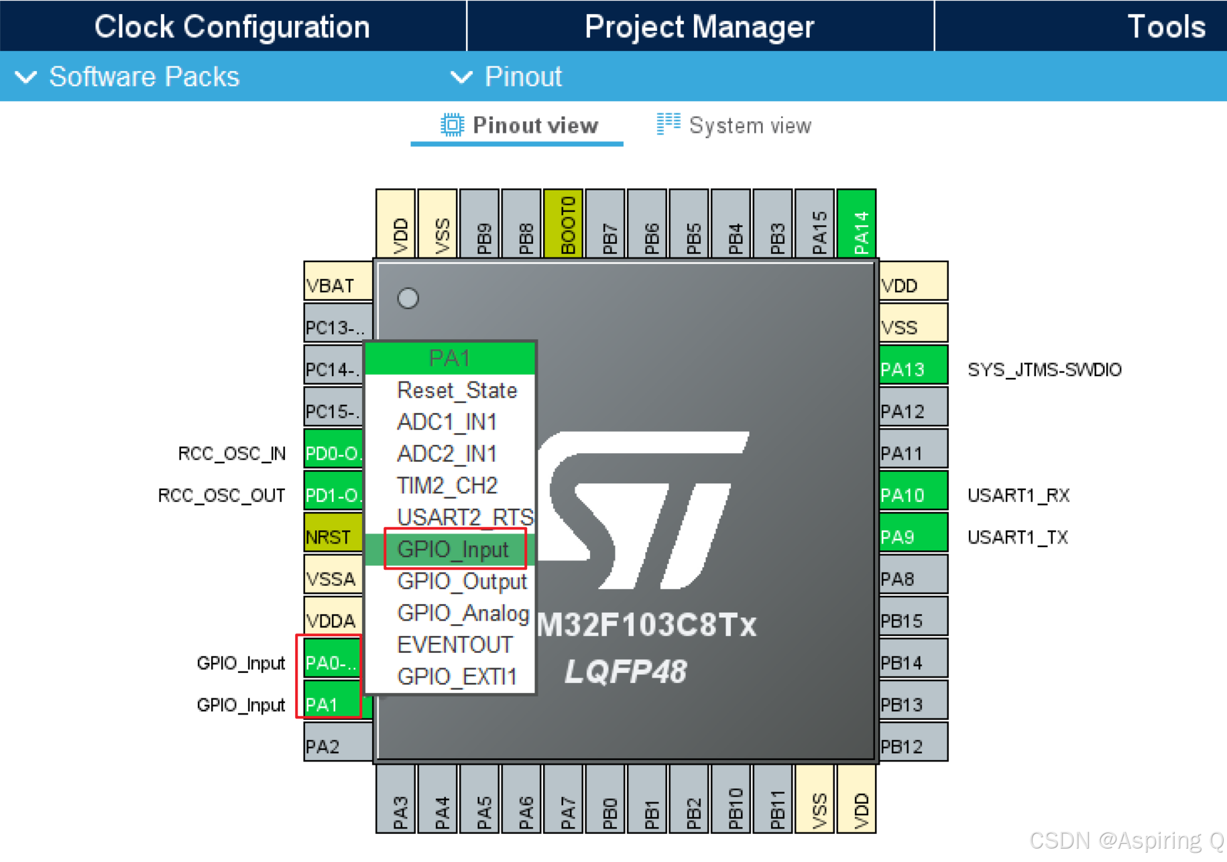
Task: Click the PB3 pin on top
Action: pyautogui.click(x=772, y=224)
